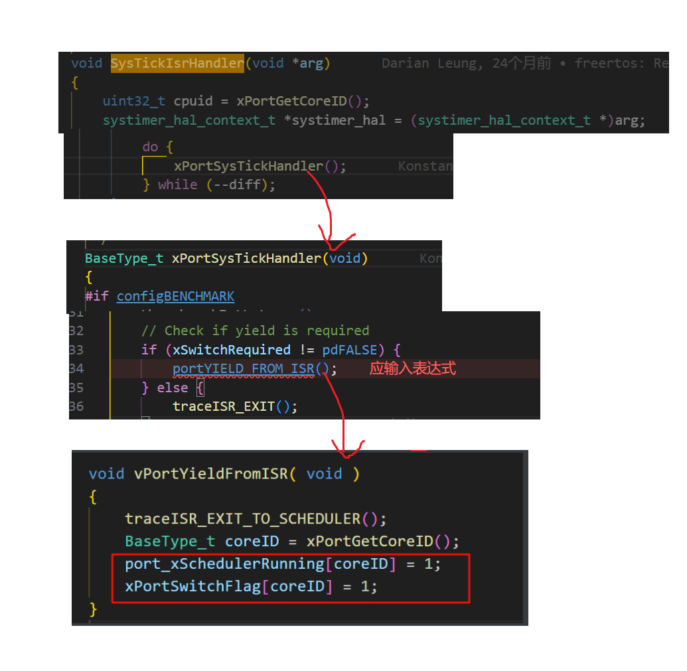Image resolution: width=687 pixels, height=671 pixels.
Task: Click the traceISR_EXIT() call
Action: 232,406
